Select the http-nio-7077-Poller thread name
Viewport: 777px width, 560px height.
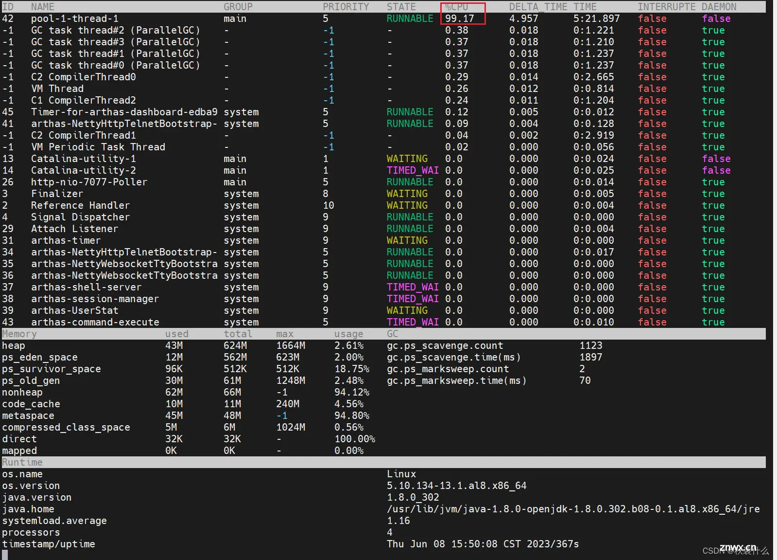point(89,182)
